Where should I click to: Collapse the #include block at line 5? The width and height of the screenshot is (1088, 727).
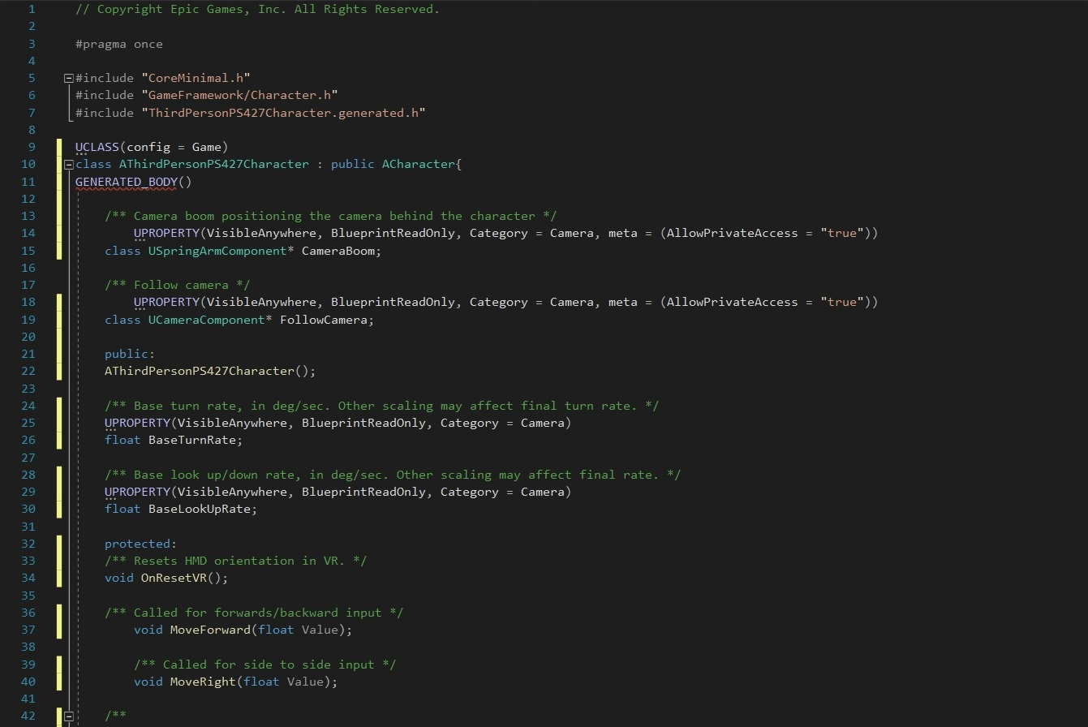click(x=68, y=78)
